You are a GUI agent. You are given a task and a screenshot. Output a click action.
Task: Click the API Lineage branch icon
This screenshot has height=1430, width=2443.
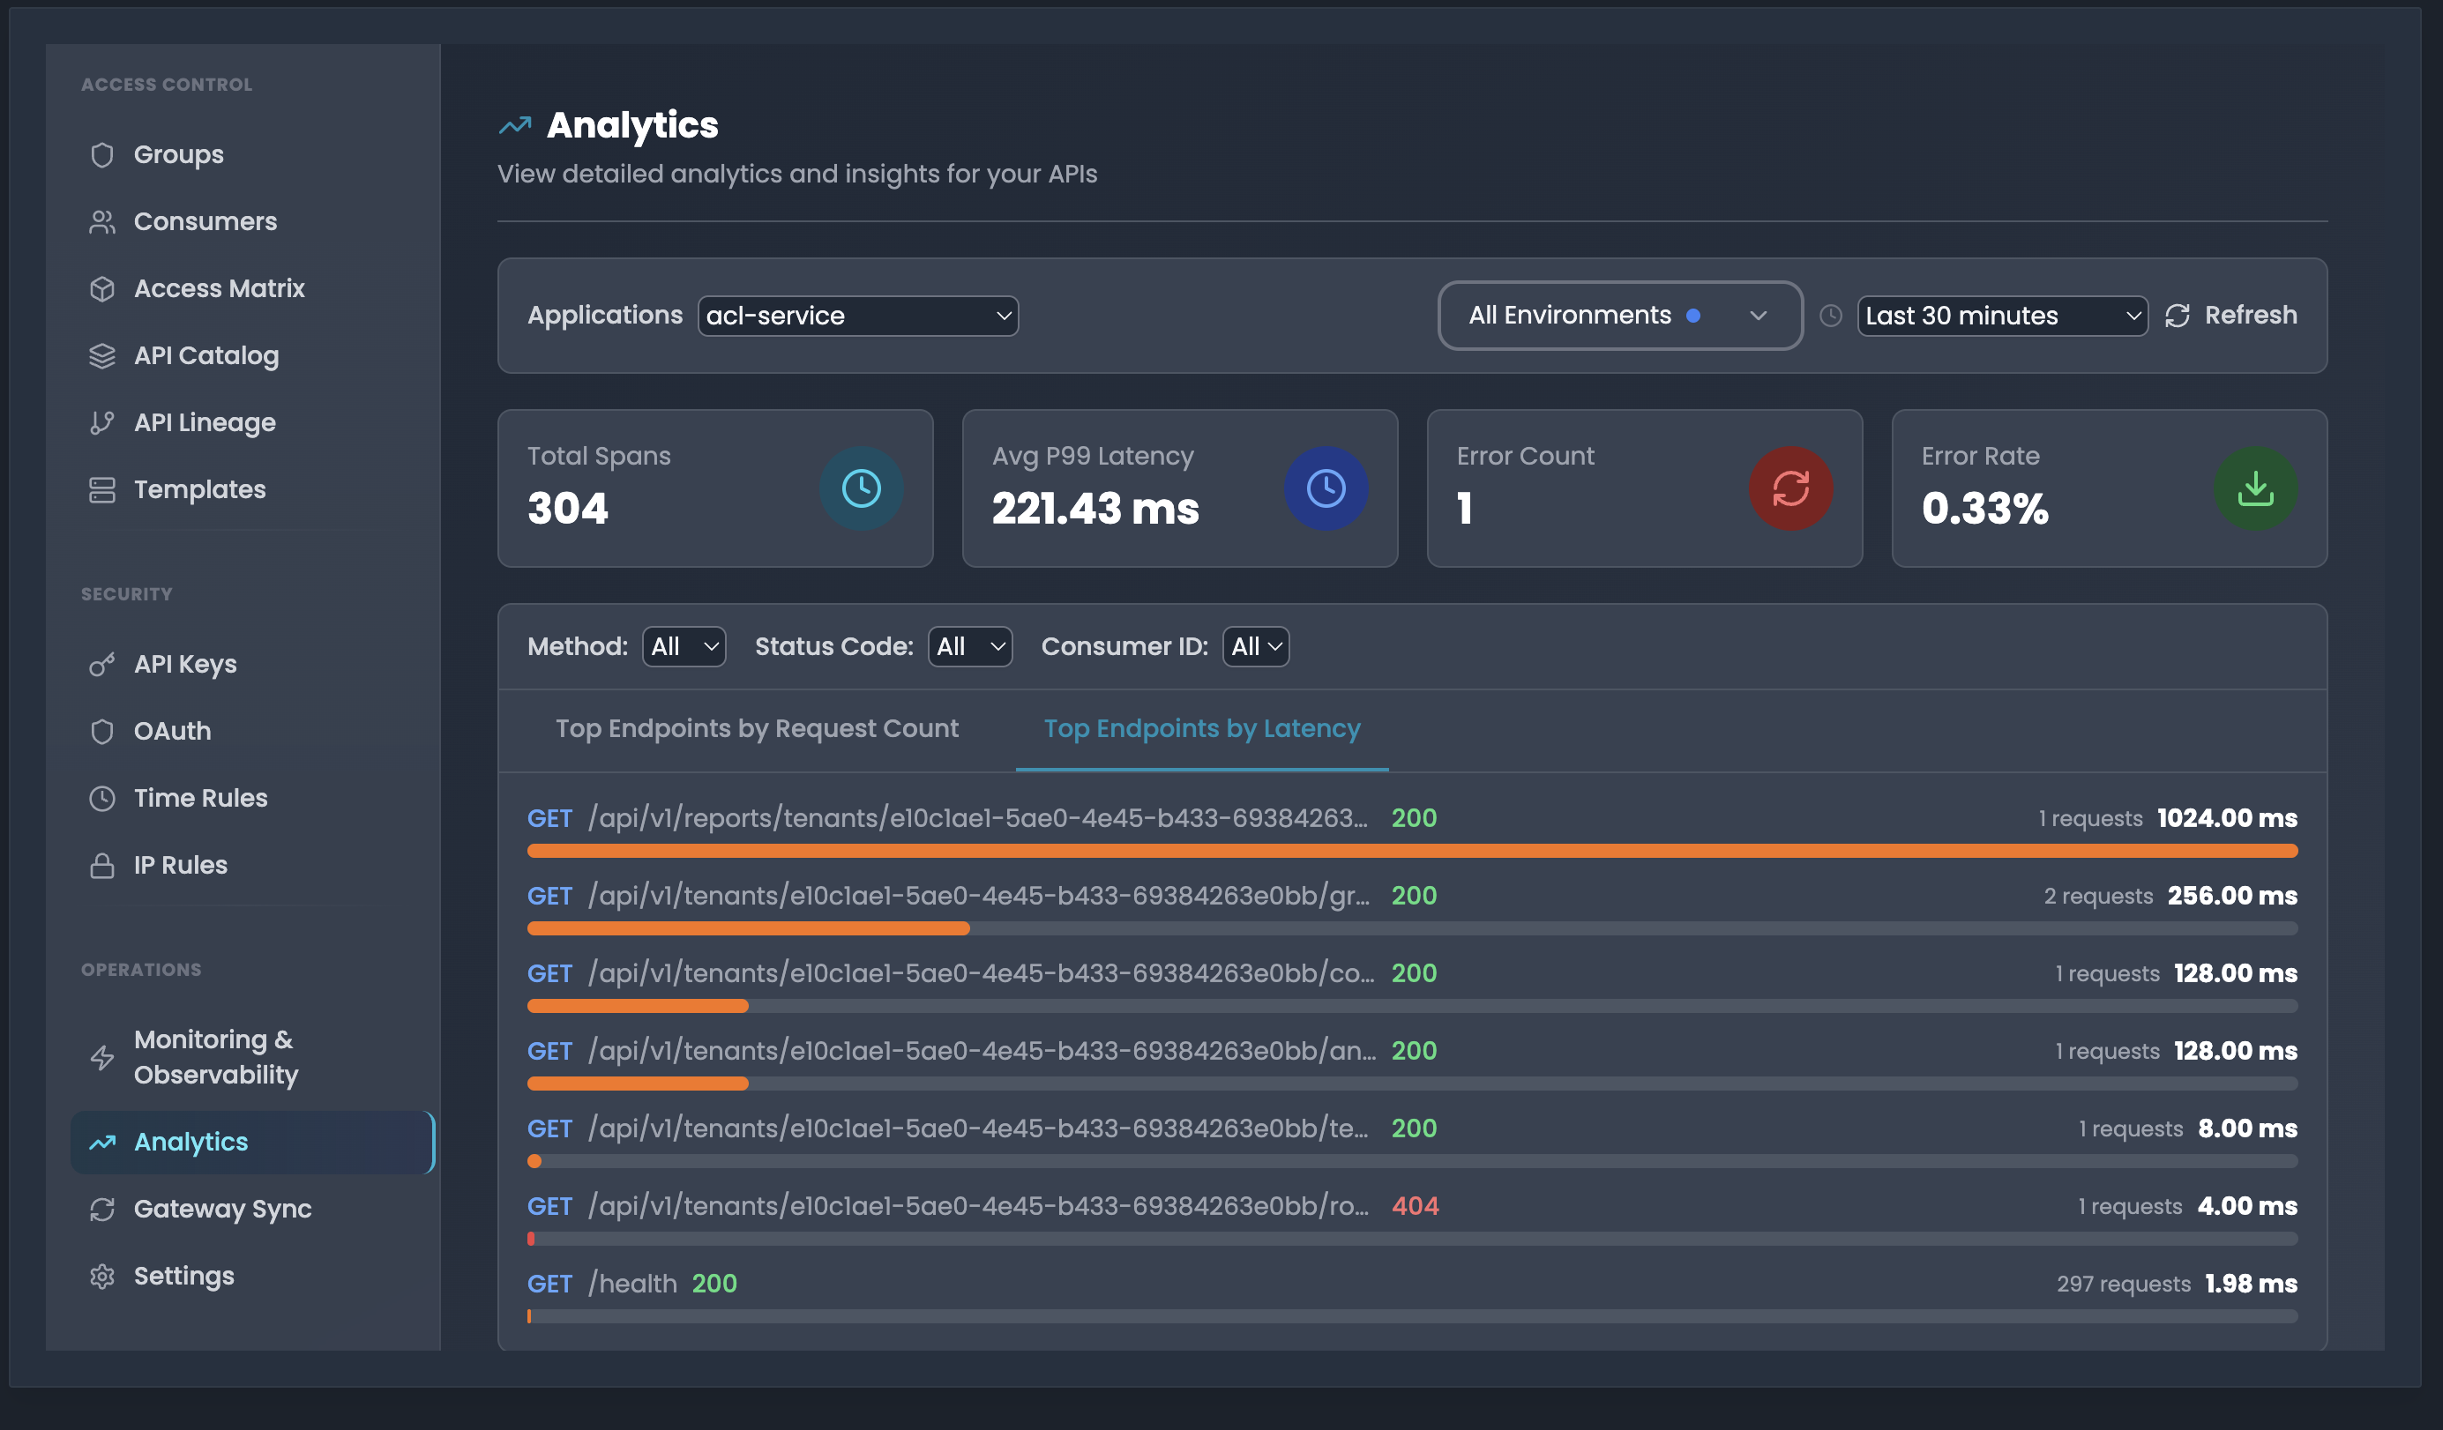point(101,422)
